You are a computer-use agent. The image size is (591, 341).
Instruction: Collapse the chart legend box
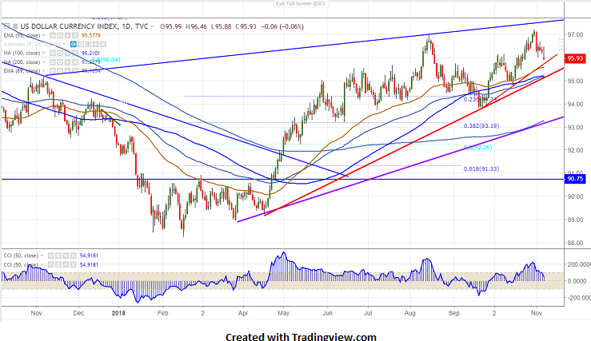pyautogui.click(x=6, y=26)
